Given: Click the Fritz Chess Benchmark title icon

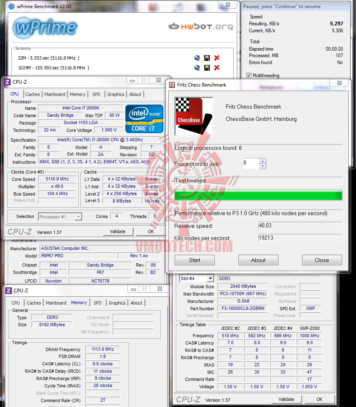Looking at the screenshot, I should point(172,85).
